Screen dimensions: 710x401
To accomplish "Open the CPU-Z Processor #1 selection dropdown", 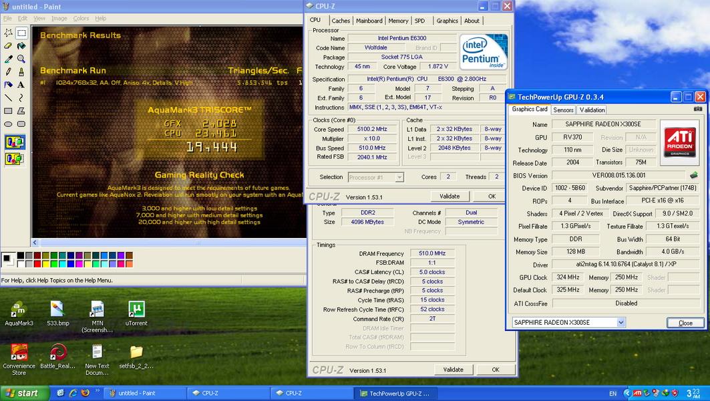I will point(399,178).
